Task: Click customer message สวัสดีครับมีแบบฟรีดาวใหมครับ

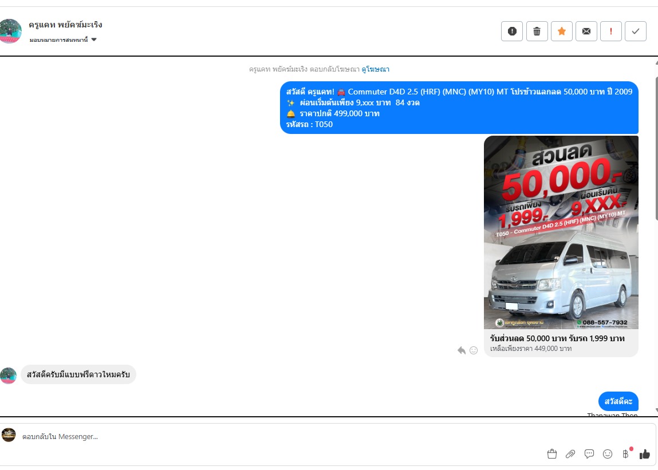Action: (78, 374)
